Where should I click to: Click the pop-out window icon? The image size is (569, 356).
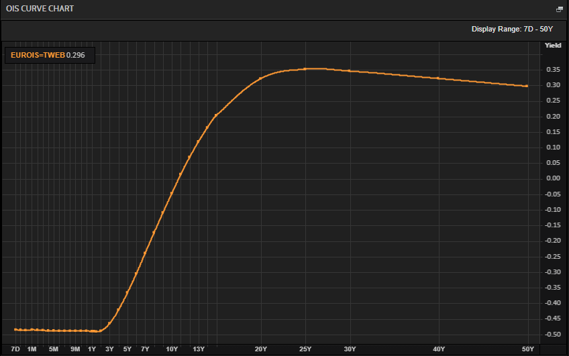click(x=559, y=9)
